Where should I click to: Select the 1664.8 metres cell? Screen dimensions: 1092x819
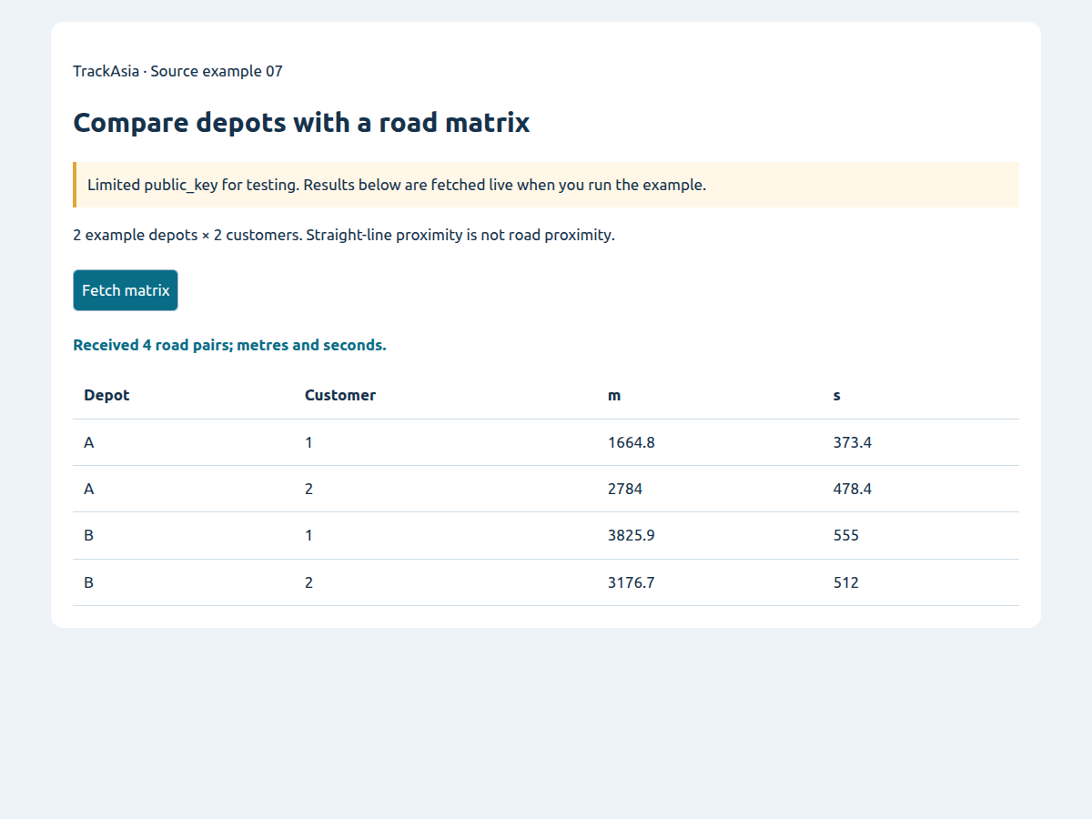click(x=710, y=442)
